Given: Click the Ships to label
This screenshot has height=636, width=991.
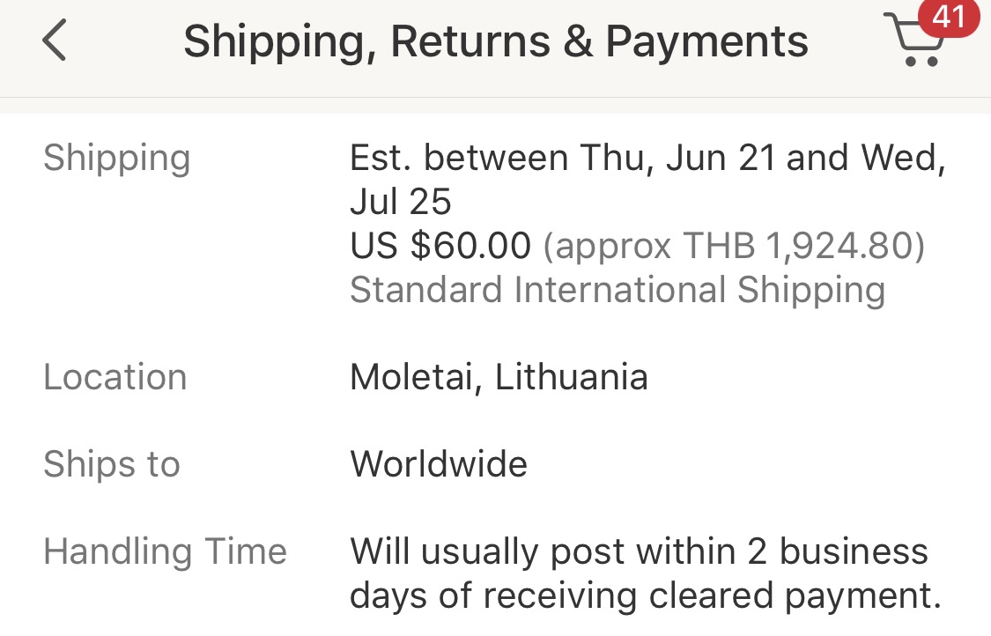Looking at the screenshot, I should (x=111, y=464).
